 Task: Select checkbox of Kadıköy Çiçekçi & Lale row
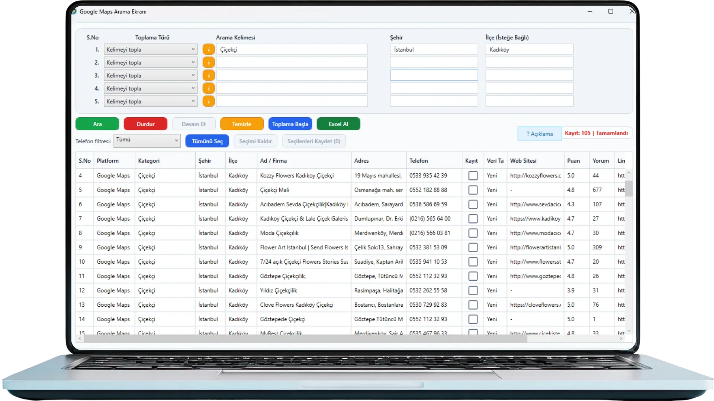473,219
